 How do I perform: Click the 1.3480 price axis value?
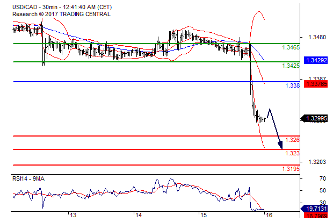pos(317,38)
